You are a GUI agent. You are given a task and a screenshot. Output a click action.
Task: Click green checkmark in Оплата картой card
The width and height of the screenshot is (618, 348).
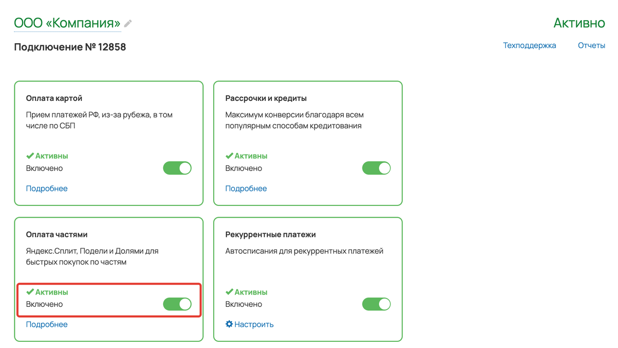[x=30, y=155]
